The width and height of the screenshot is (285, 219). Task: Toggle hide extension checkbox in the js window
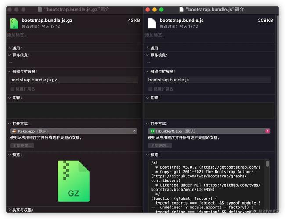pyautogui.click(x=150, y=89)
